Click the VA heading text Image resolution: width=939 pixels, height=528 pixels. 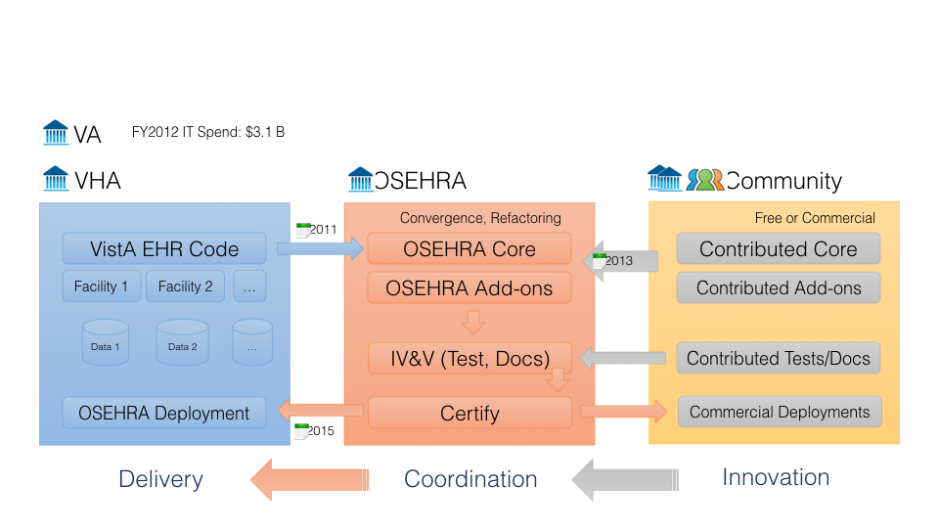coord(87,134)
